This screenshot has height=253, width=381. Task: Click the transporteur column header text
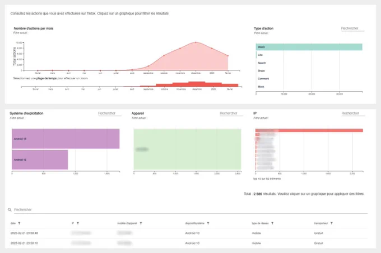click(x=321, y=223)
